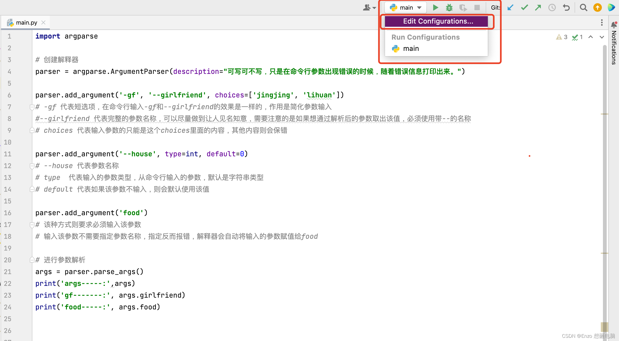This screenshot has width=619, height=341.
Task: Update project with Git blue arrow
Action: [511, 7]
